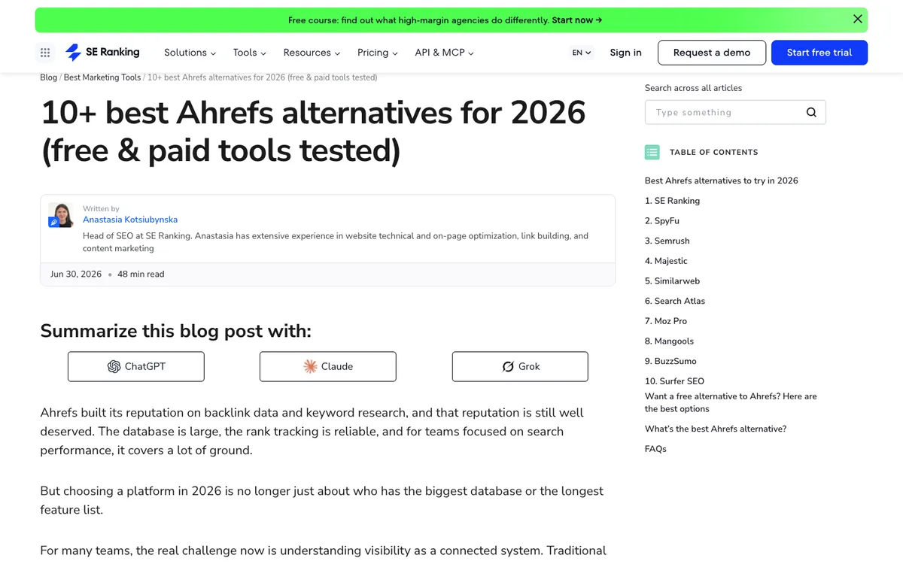
Task: Click the Sign in link
Action: pos(625,53)
